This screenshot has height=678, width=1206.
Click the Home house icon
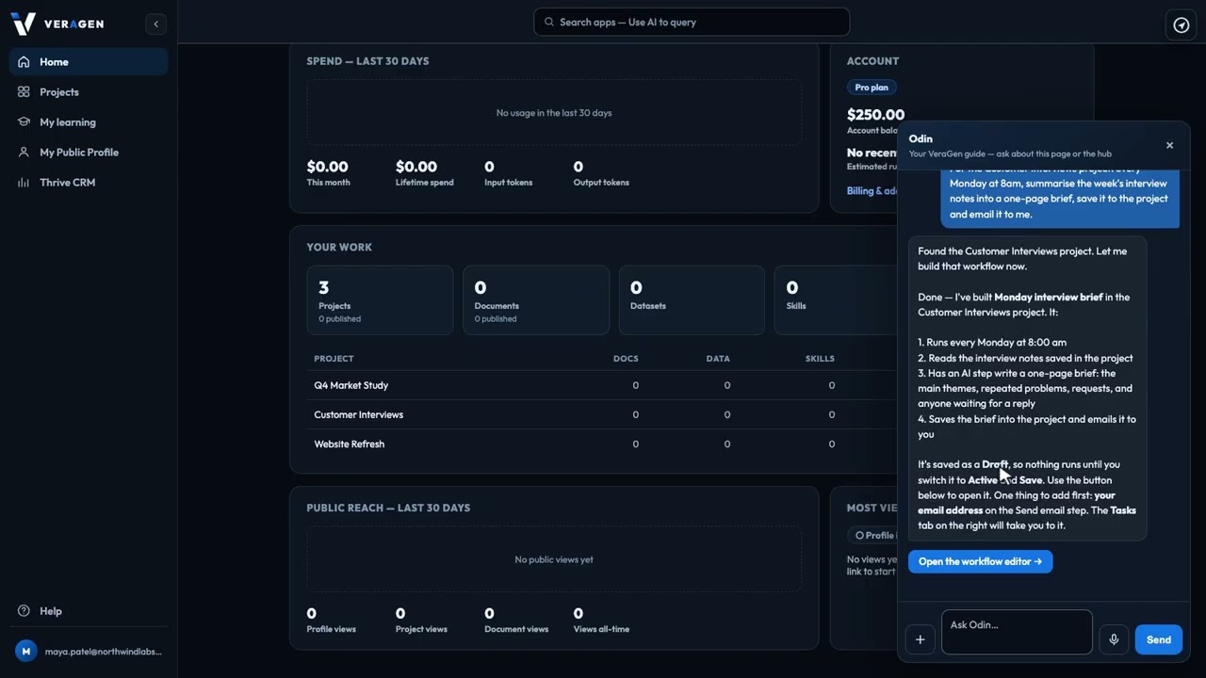[x=24, y=62]
